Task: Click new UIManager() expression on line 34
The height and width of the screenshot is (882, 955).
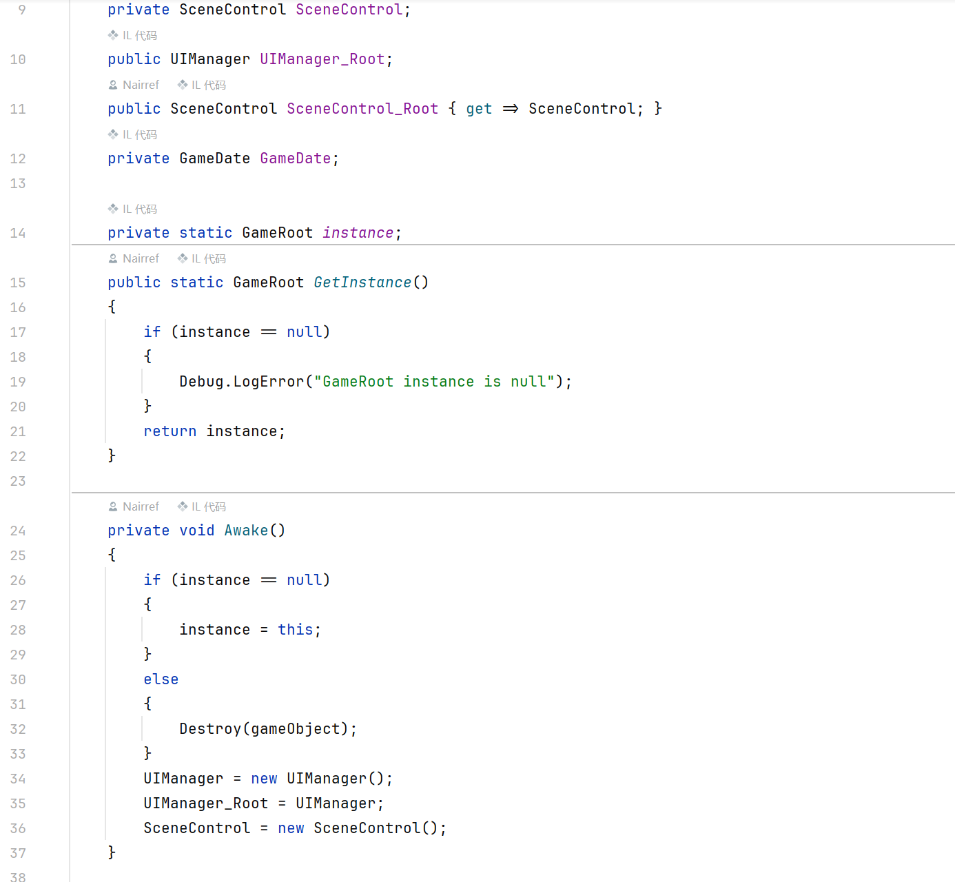Action: 318,779
